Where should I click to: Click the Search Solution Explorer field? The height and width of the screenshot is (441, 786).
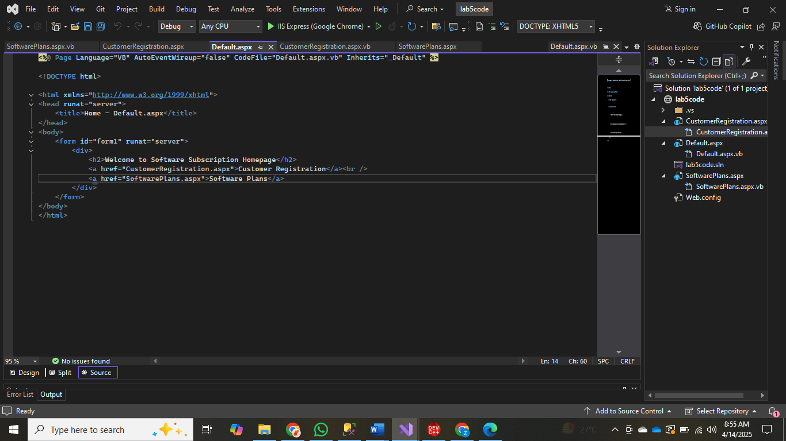click(x=707, y=75)
